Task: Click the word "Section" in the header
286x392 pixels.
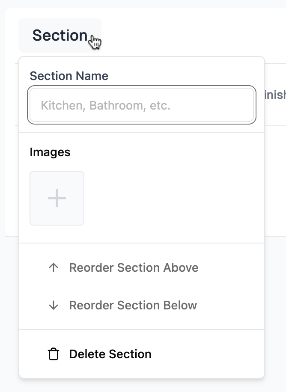Action: (x=60, y=36)
